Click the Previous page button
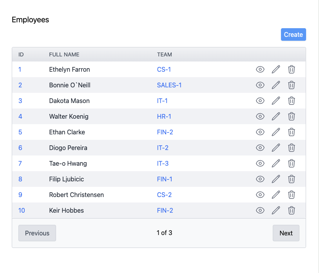Screen dimensions: 319x273 pos(37,233)
